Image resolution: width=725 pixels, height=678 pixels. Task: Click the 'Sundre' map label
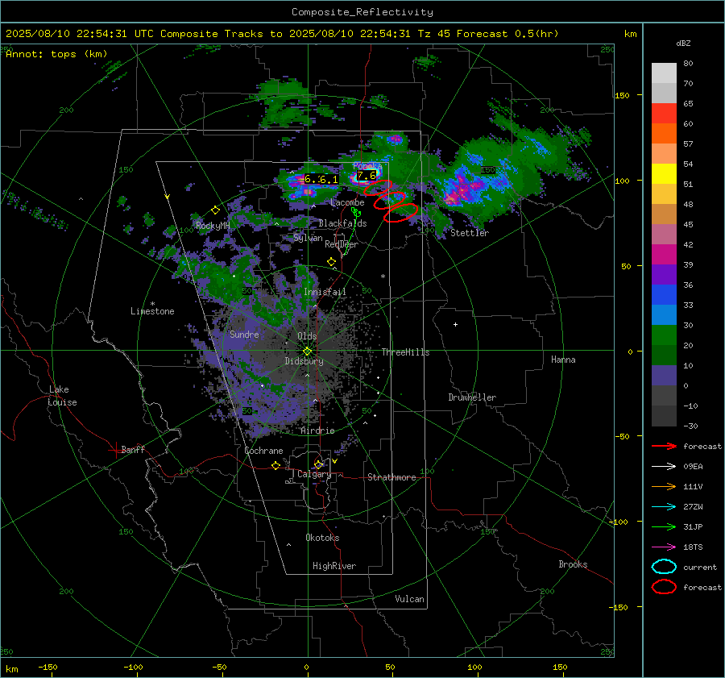tap(244, 334)
